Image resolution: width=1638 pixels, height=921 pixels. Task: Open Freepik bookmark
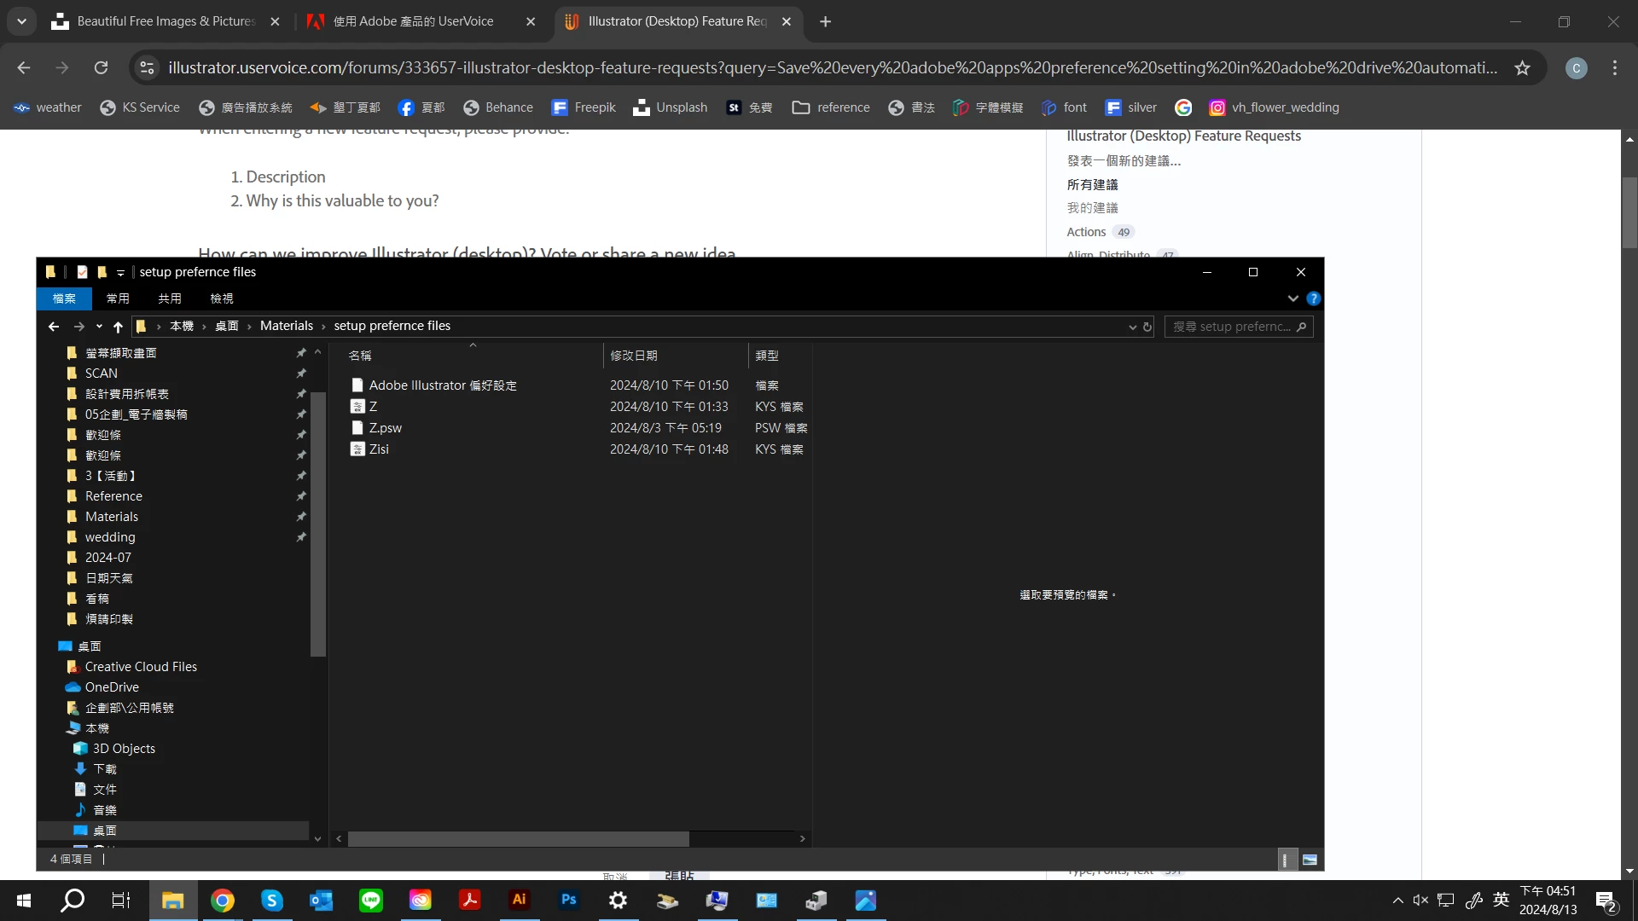pos(584,107)
